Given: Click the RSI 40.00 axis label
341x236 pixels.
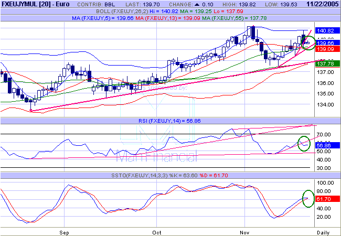Looking at the screenshot, I should tap(323, 160).
